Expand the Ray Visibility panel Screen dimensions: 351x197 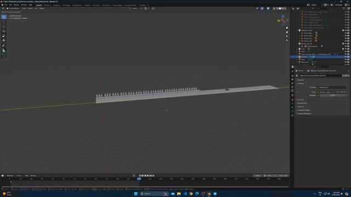pos(302,103)
